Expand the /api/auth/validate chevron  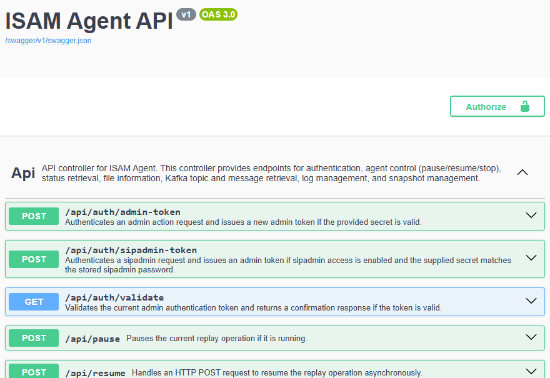[x=531, y=301]
